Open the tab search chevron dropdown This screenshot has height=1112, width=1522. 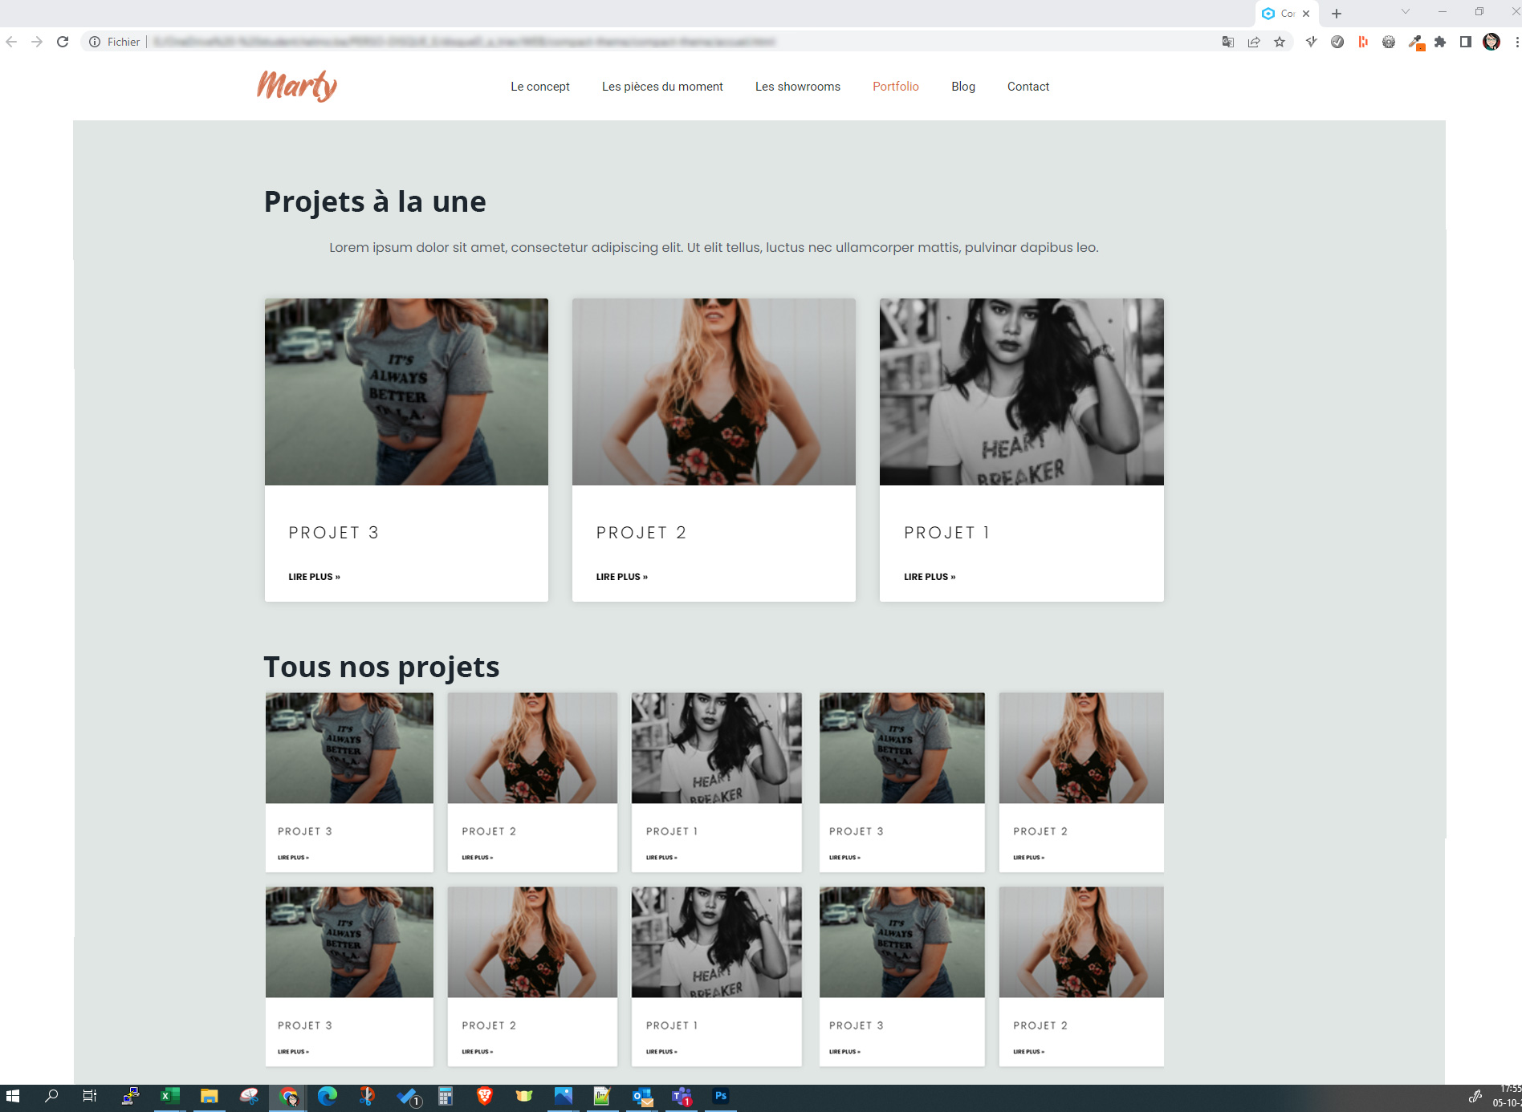click(x=1406, y=13)
